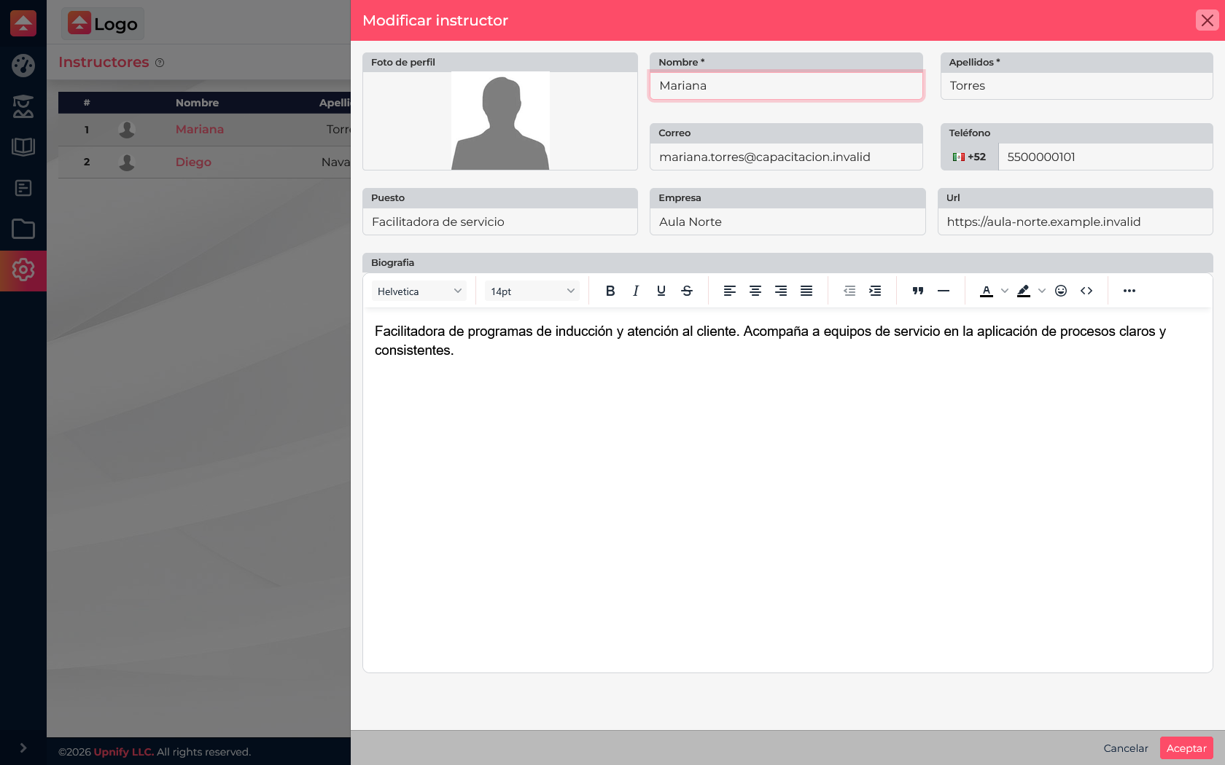The width and height of the screenshot is (1225, 765).
Task: Open Diego instructor link in table
Action: (x=193, y=162)
